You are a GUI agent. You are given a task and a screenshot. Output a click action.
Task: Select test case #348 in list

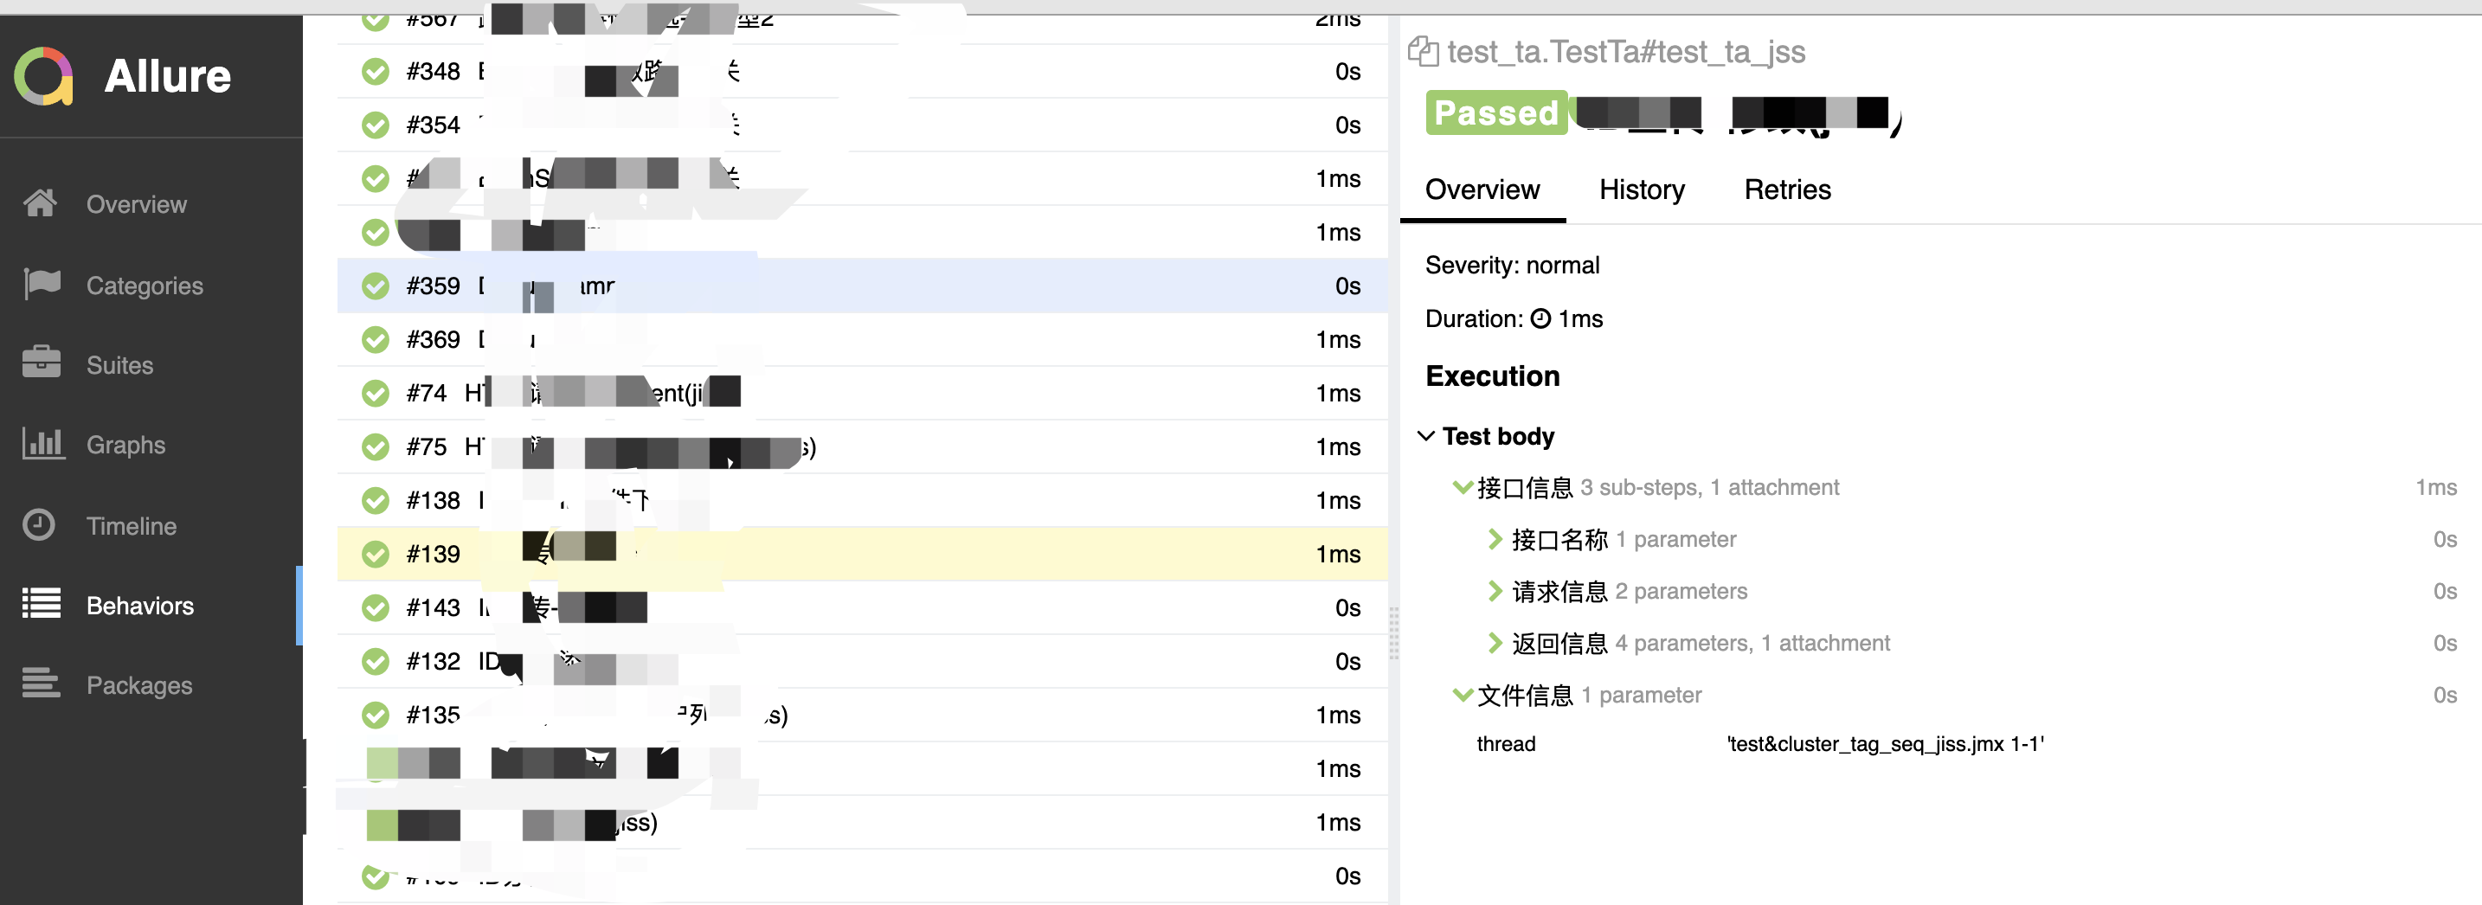click(862, 71)
